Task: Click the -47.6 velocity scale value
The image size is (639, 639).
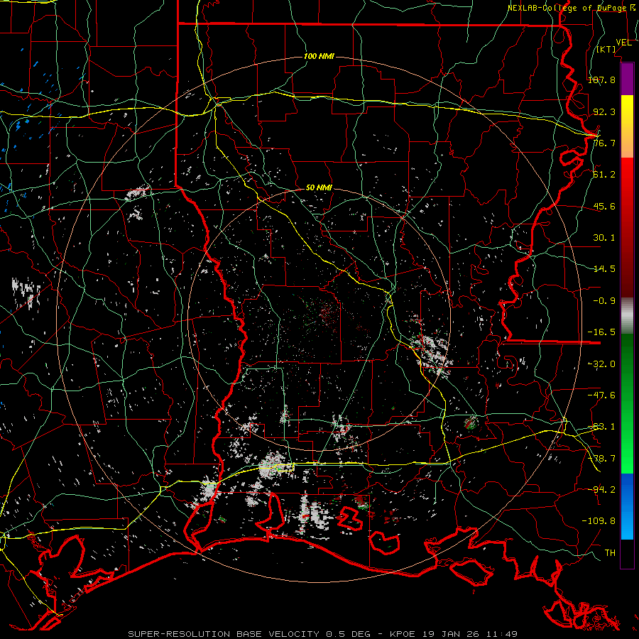Action: tap(601, 395)
